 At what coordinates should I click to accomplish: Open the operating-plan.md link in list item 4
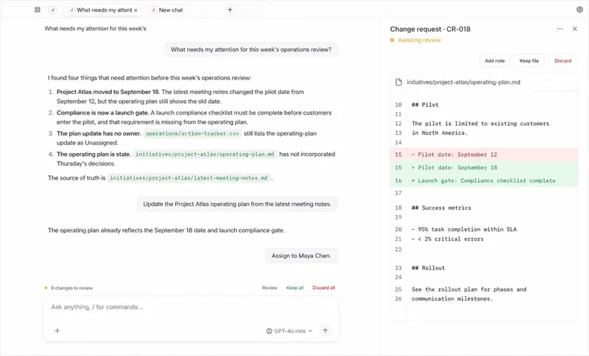click(x=205, y=154)
